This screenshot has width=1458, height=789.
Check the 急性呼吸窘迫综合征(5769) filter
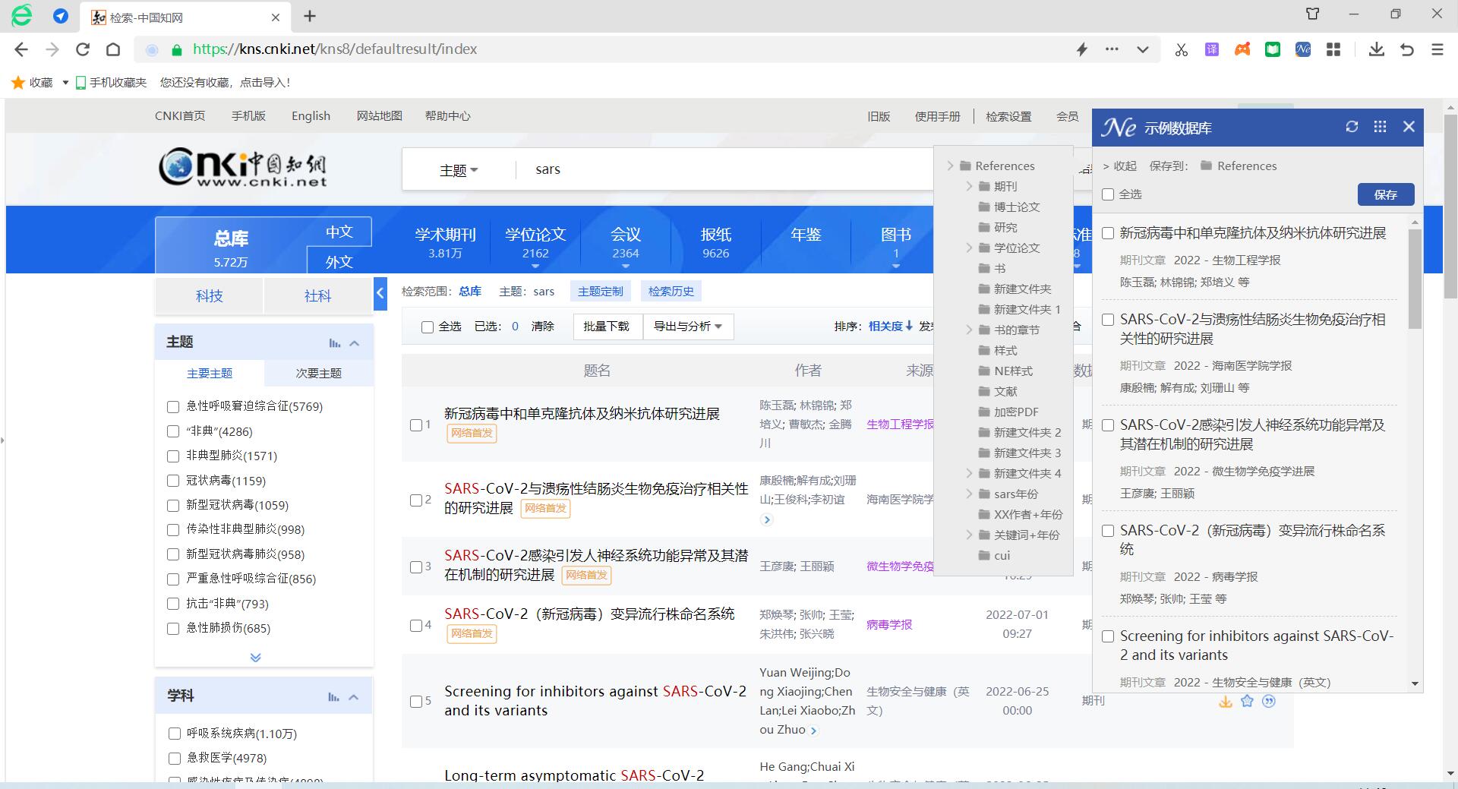(x=173, y=407)
